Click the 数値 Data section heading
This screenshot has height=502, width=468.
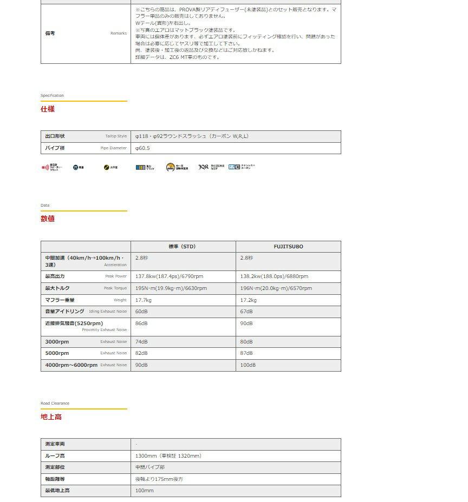pos(48,219)
